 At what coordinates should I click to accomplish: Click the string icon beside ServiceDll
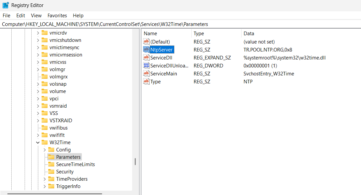[x=146, y=57]
